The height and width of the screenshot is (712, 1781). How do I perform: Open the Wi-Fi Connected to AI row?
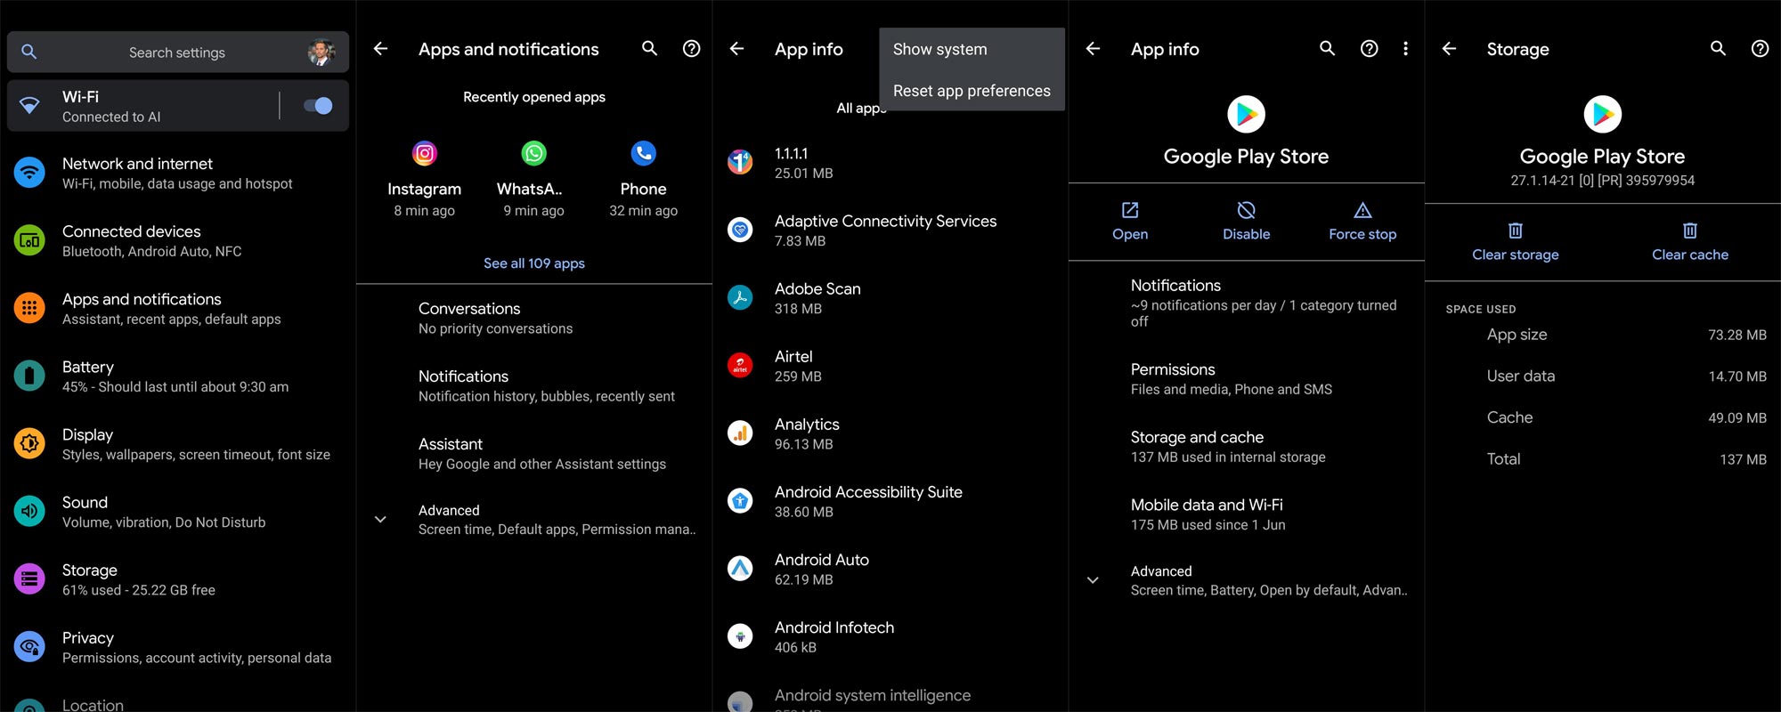tap(178, 106)
